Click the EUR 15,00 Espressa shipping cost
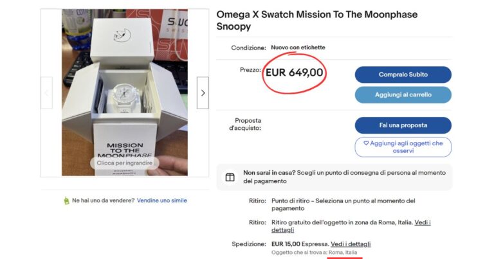 click(x=299, y=244)
